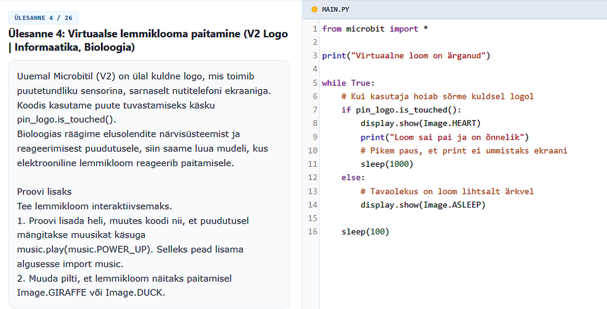The height and width of the screenshot is (309, 607).
Task: Click line number 7 in the gutter
Action: coord(315,110)
